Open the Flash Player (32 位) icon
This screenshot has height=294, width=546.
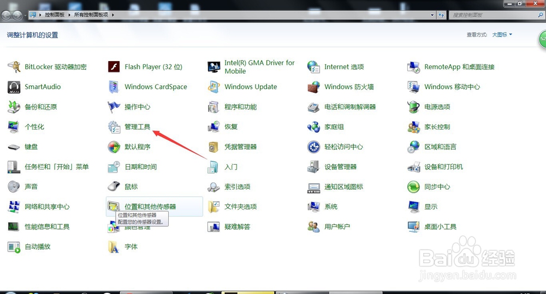pyautogui.click(x=114, y=67)
